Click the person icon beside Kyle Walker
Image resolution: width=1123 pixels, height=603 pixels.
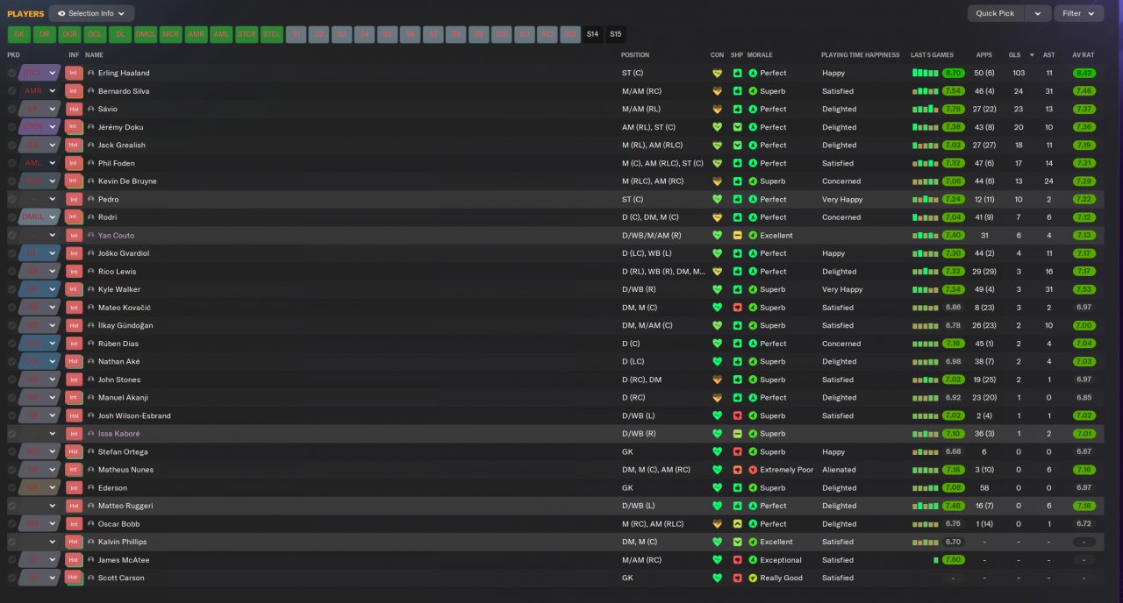[91, 289]
